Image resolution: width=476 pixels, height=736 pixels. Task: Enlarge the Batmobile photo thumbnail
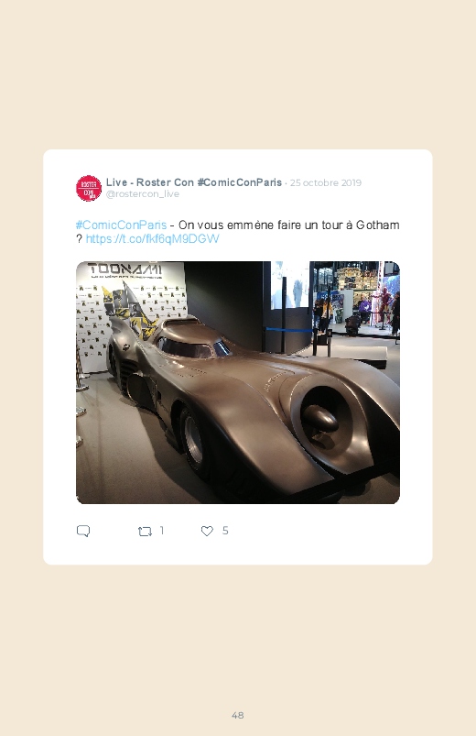coord(238,382)
